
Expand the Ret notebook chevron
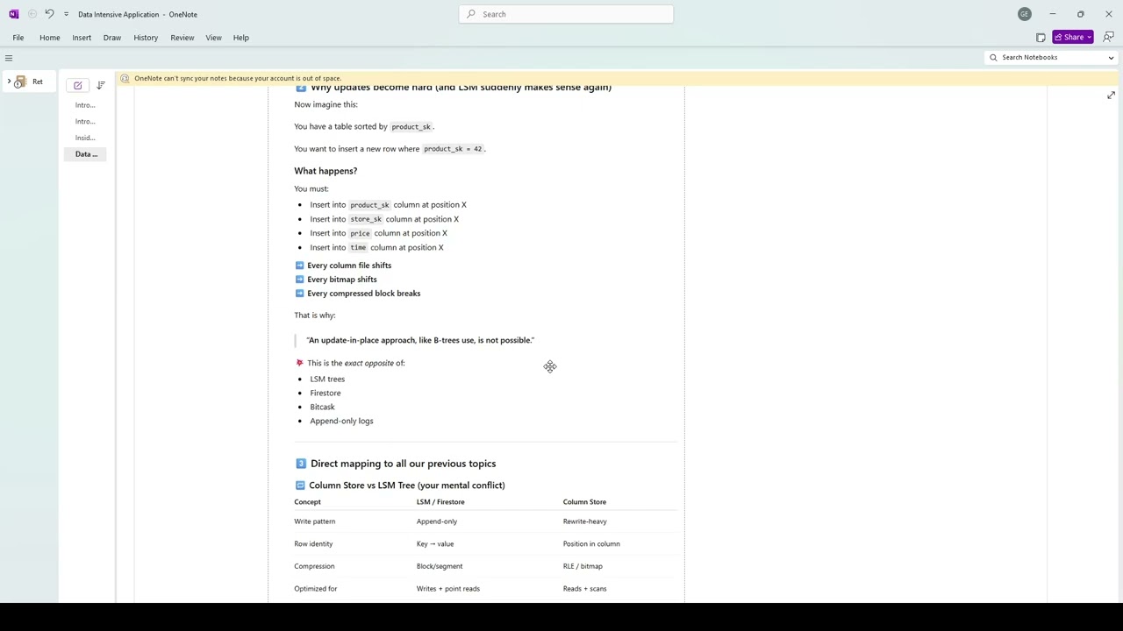pos(9,82)
